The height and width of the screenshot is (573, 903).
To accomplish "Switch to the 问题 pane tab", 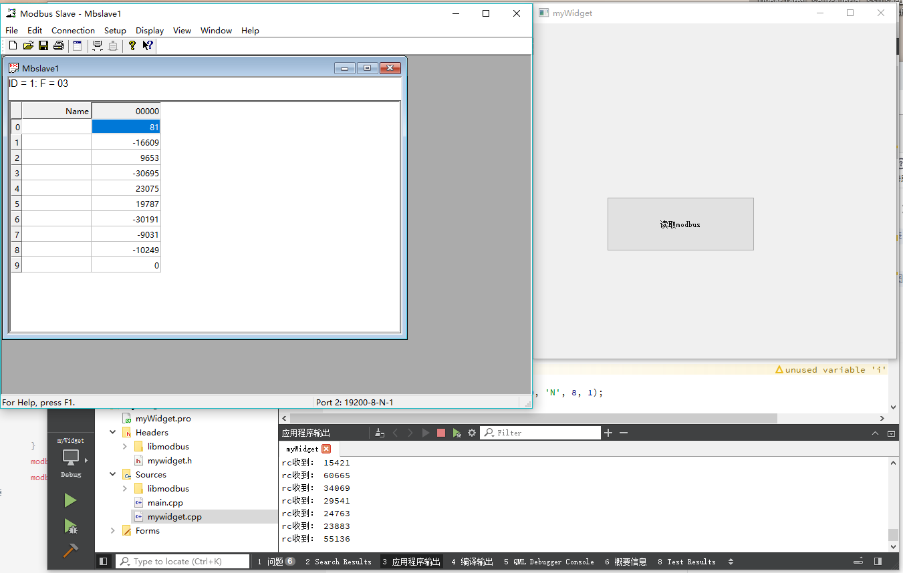I will click(276, 562).
